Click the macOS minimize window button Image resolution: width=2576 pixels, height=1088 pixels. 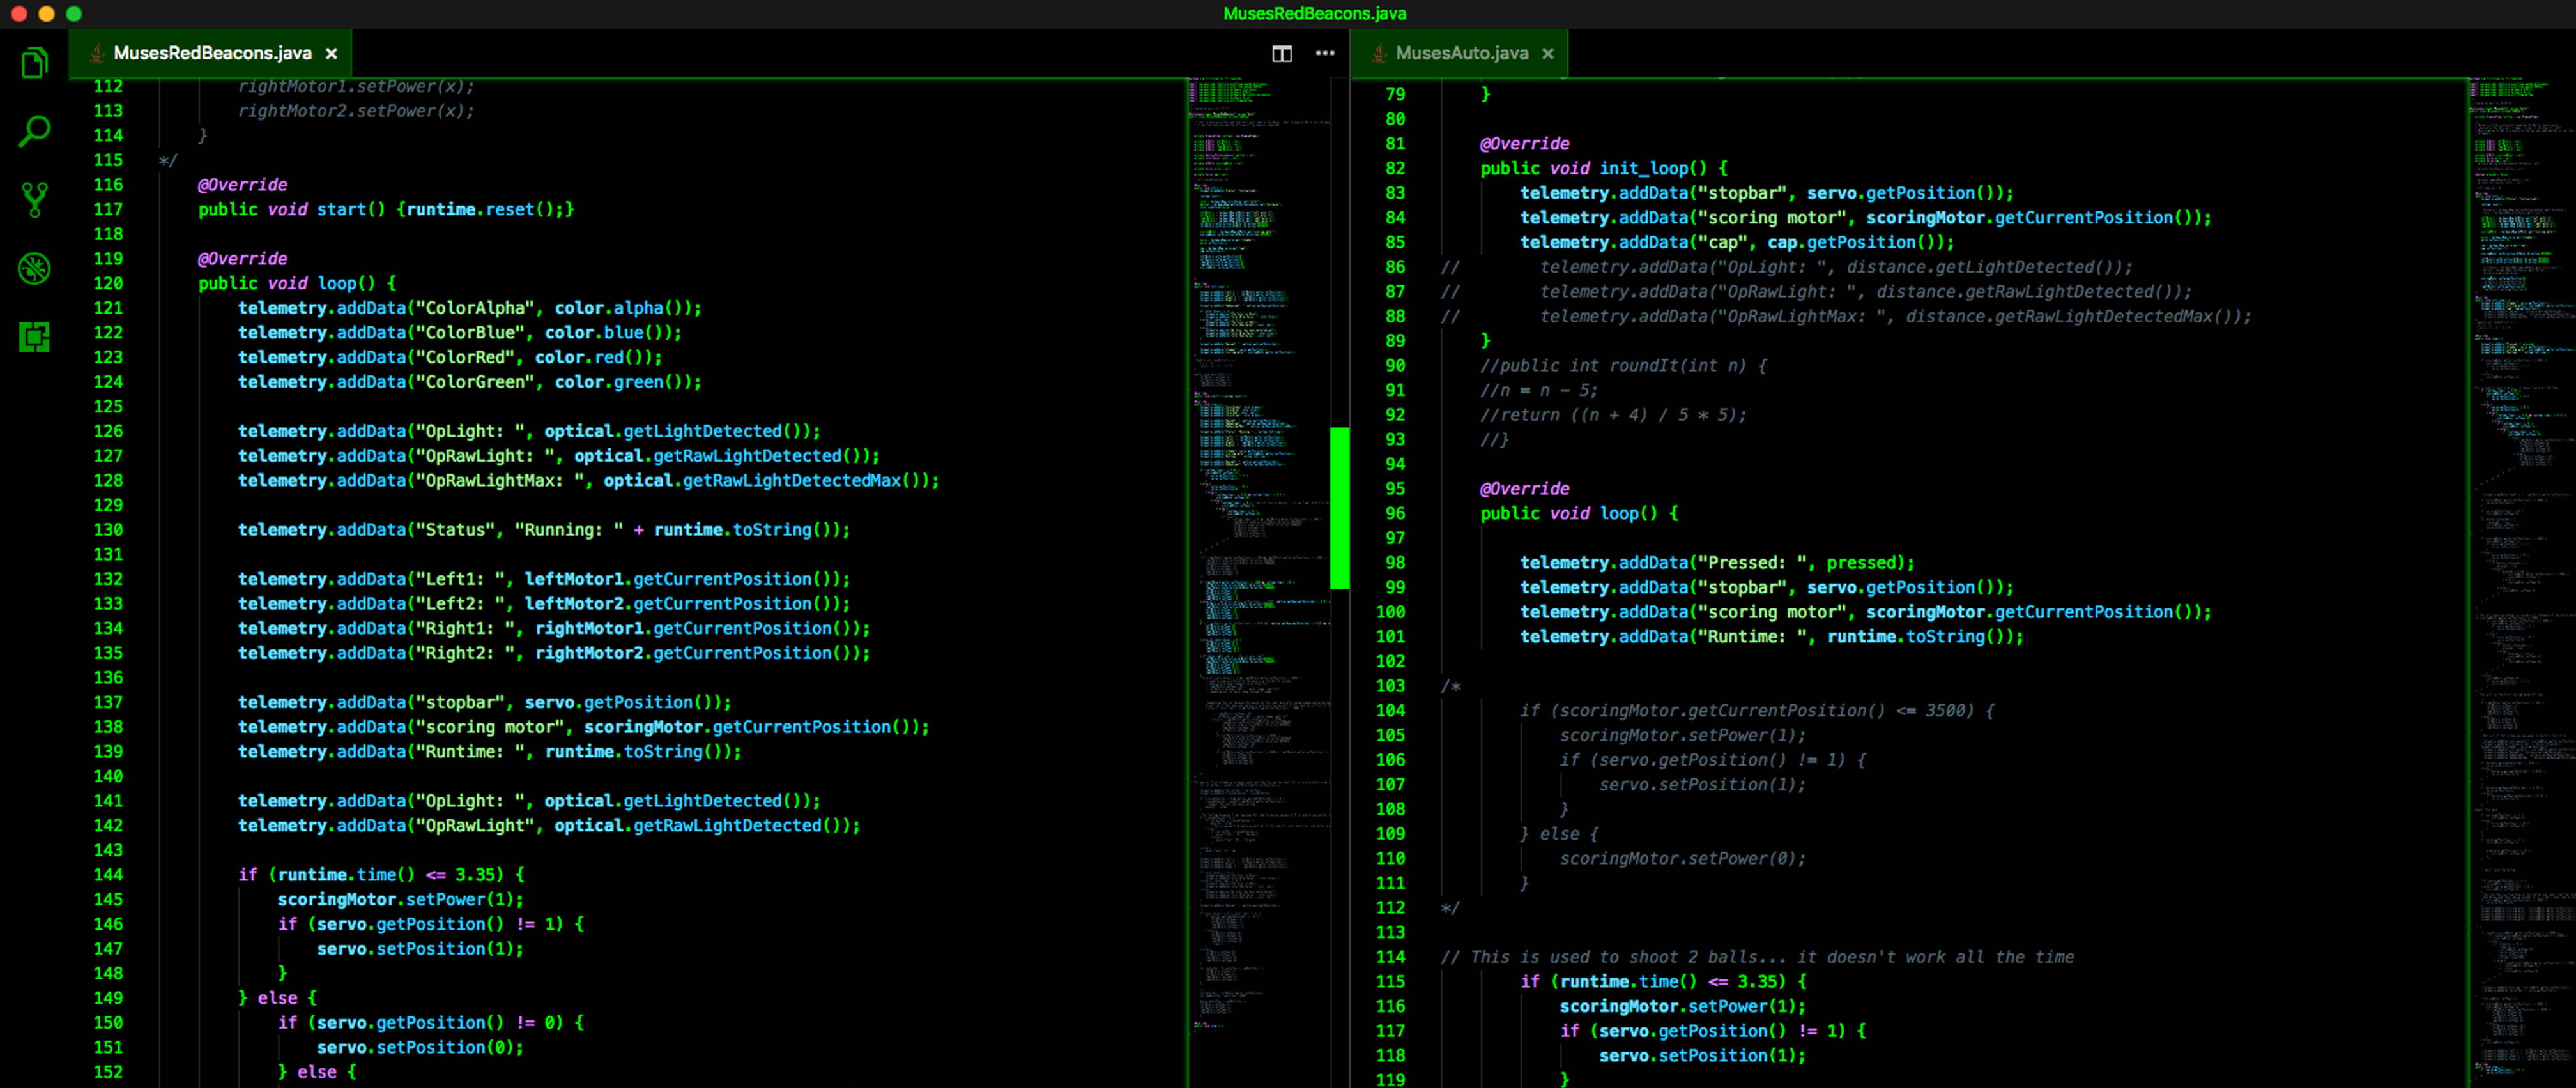point(46,14)
